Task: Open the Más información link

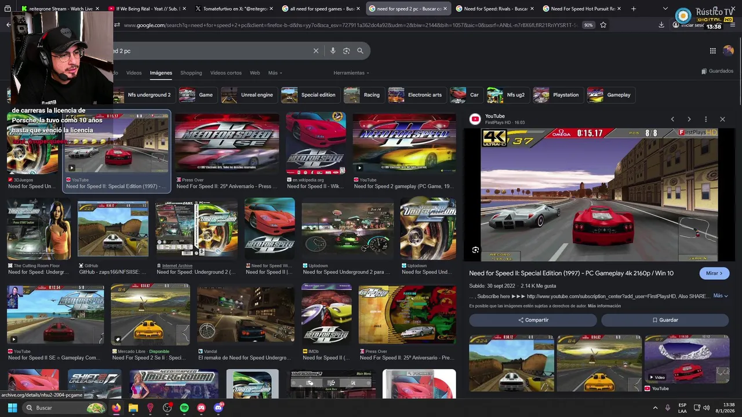Action: click(604, 306)
